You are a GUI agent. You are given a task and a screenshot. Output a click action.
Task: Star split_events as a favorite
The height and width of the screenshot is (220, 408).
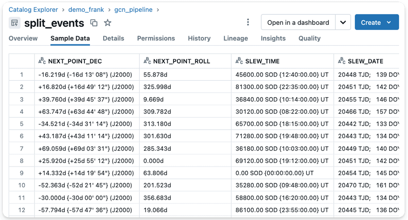tap(107, 23)
